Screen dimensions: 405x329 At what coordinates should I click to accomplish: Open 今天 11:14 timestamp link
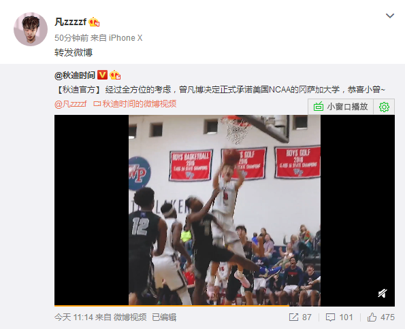click(74, 317)
